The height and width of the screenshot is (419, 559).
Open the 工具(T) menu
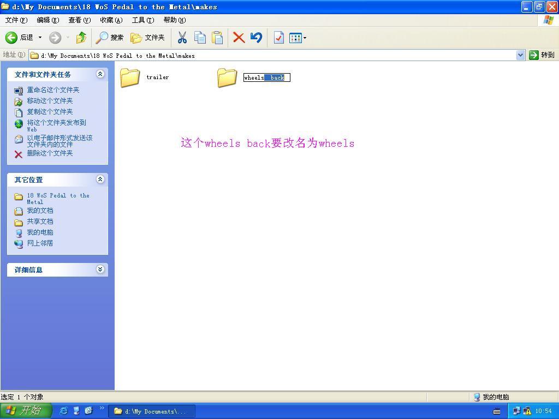(143, 20)
